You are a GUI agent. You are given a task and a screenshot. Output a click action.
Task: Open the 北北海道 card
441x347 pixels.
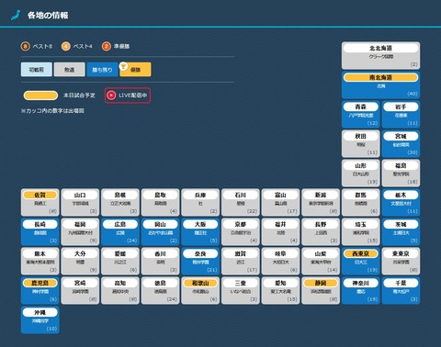(x=380, y=55)
